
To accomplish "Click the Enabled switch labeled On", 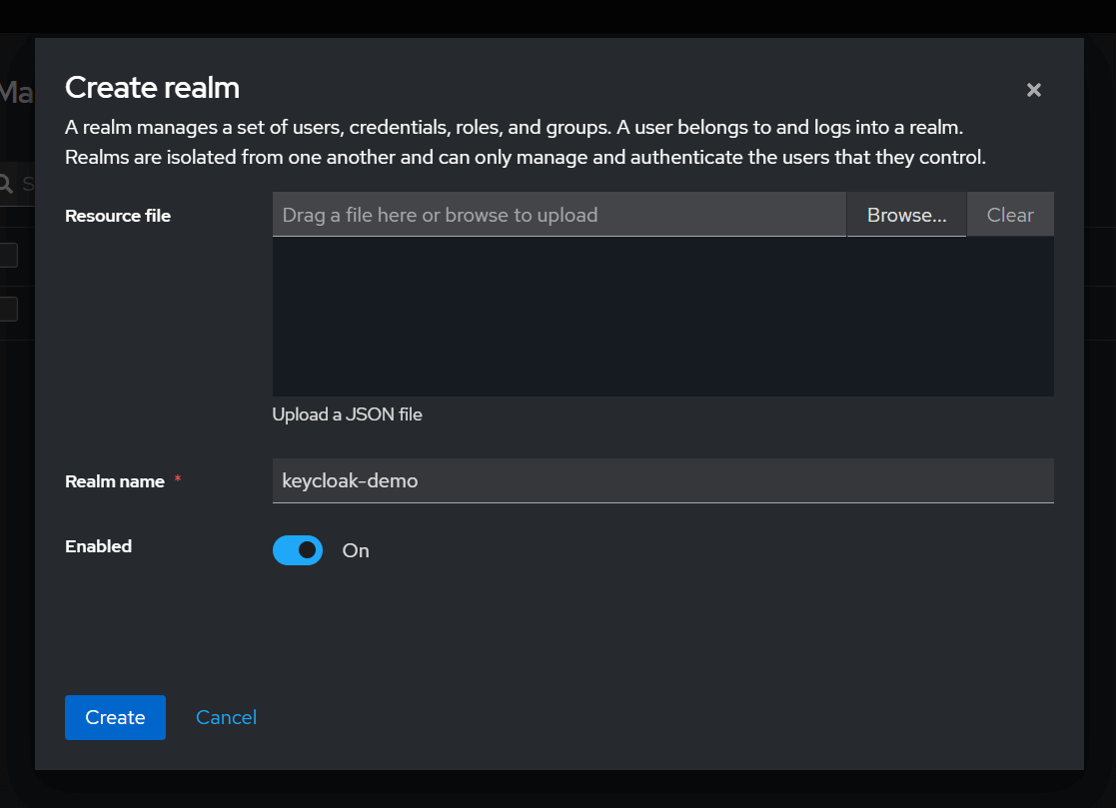I will coord(298,549).
